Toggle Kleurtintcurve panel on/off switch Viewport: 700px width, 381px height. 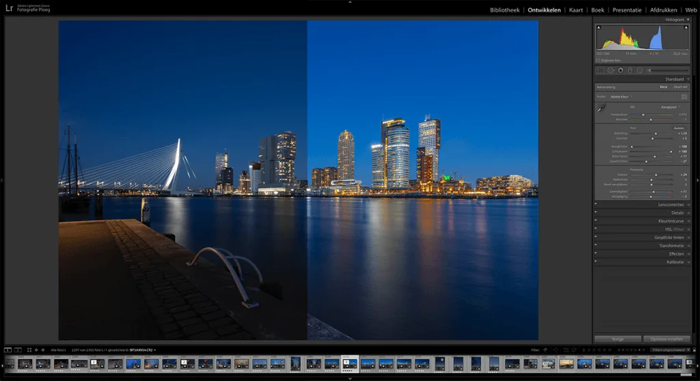(x=596, y=221)
